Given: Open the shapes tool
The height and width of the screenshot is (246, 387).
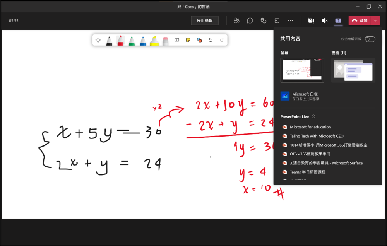Looking at the screenshot, I should click(199, 40).
